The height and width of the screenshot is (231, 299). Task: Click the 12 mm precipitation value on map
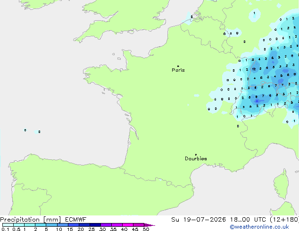point(254,69)
